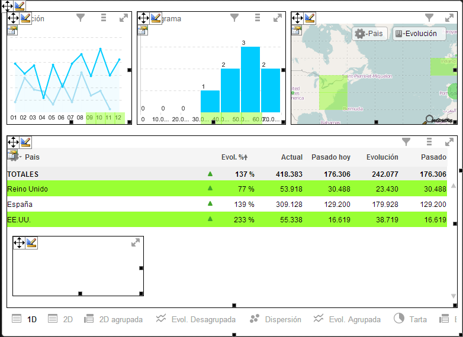
Task: Open the Pais settings dropdown on the map
Action: point(369,34)
